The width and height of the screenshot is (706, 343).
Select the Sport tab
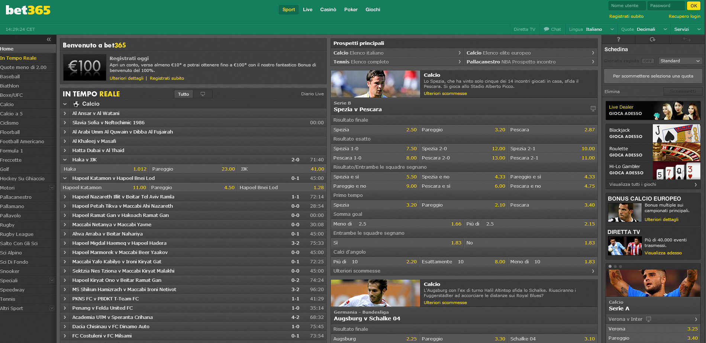[288, 10]
